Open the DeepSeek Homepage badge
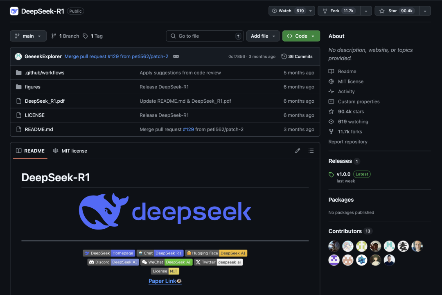 109,253
